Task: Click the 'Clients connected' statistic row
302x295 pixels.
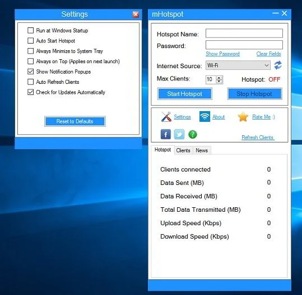Action: click(215, 169)
